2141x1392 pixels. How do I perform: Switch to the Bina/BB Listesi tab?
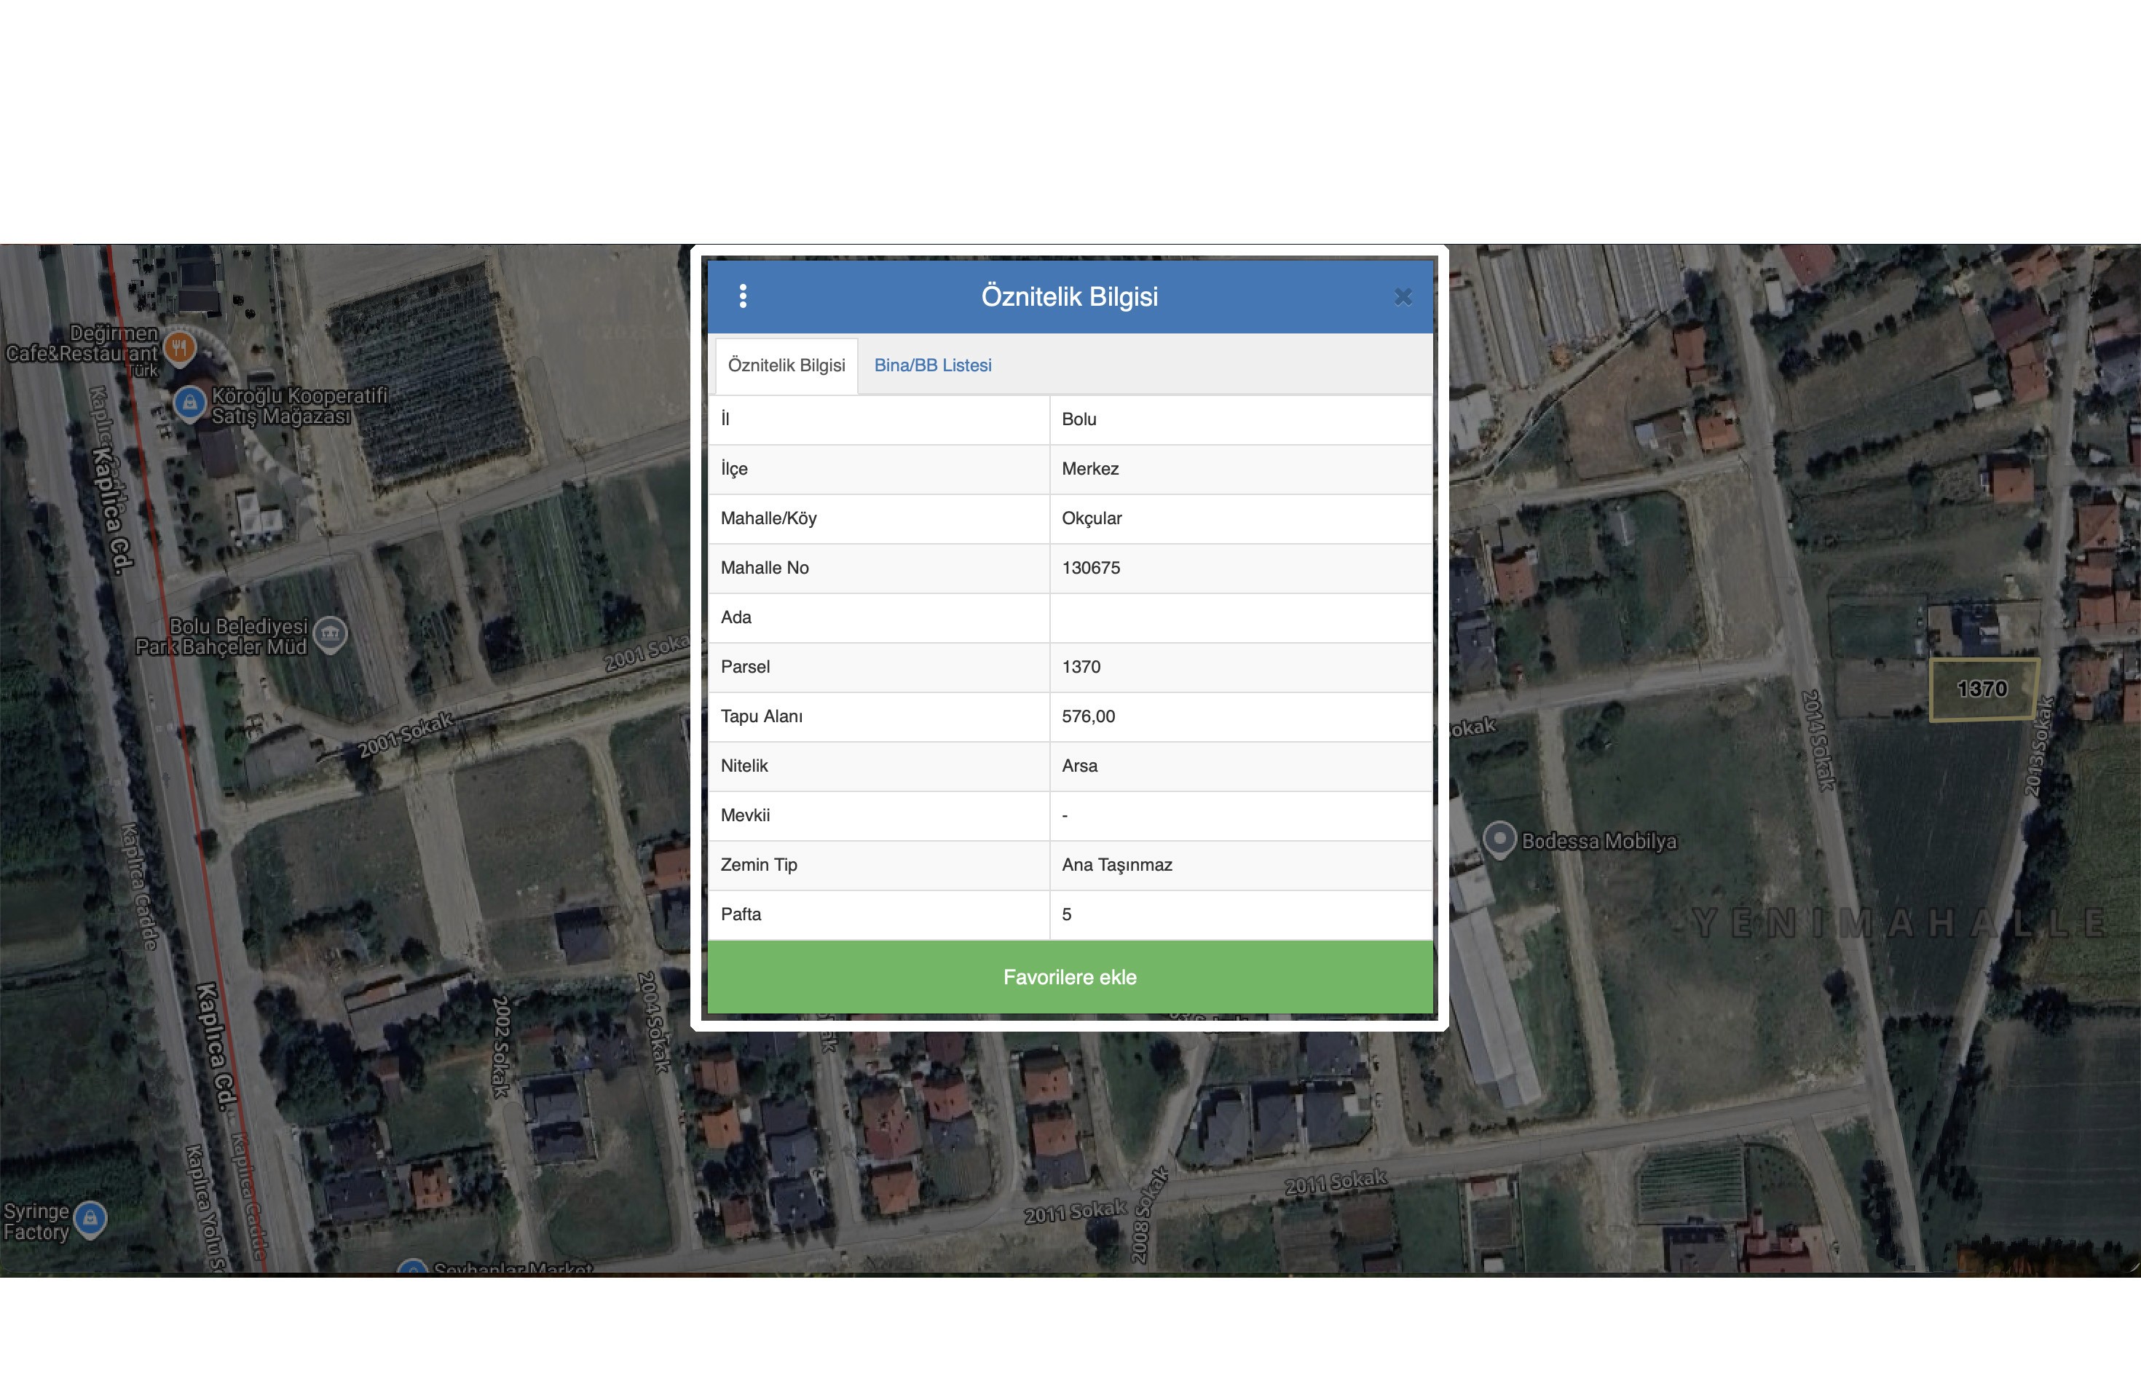[932, 365]
